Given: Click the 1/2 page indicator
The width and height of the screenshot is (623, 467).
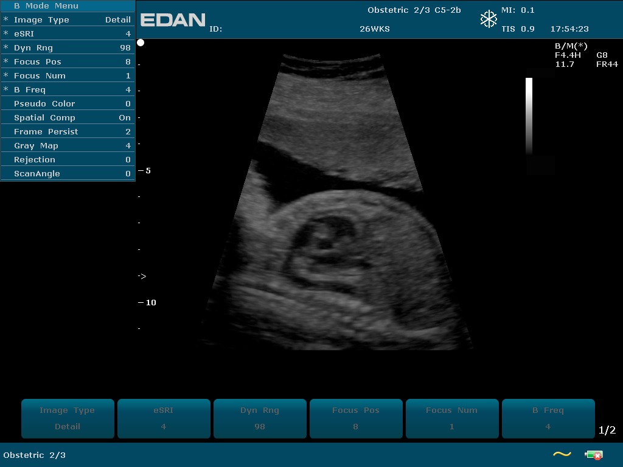Looking at the screenshot, I should pyautogui.click(x=607, y=431).
